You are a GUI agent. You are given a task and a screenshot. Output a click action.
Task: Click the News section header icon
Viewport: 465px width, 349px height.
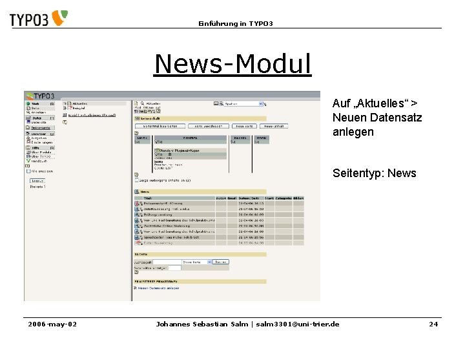(x=137, y=192)
